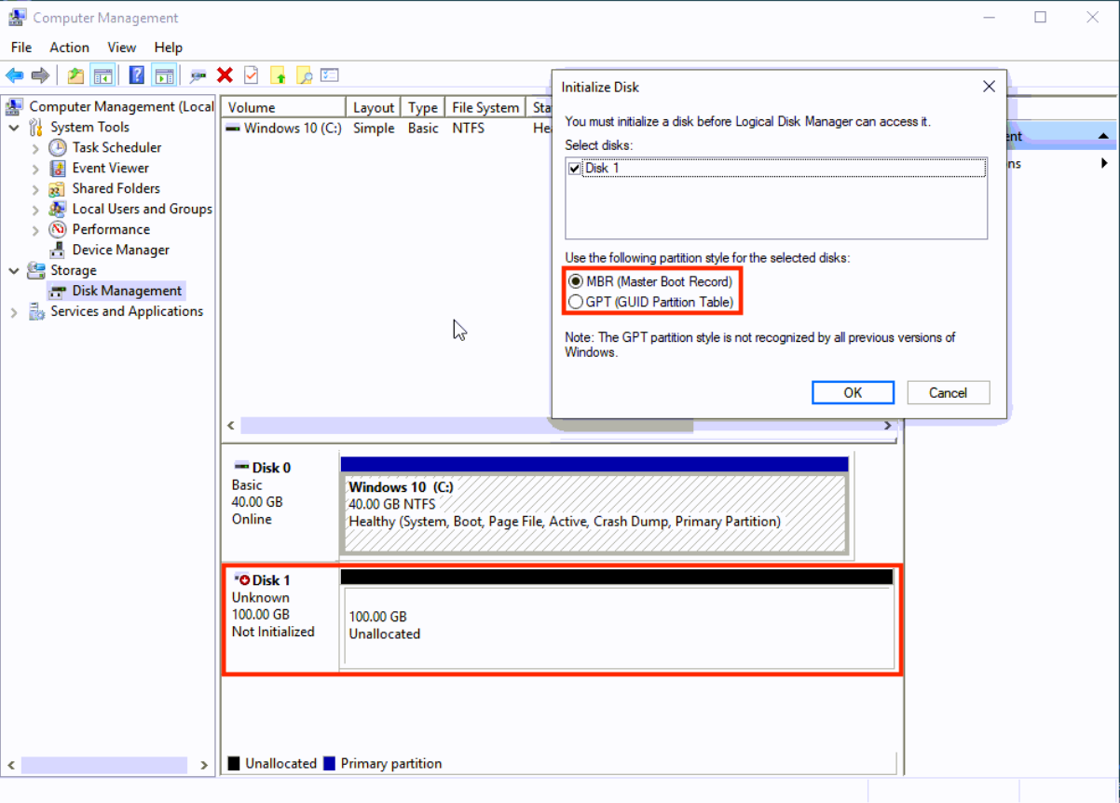The width and height of the screenshot is (1120, 803).
Task: Click the disk connect/rescan toolbar icon
Action: [x=198, y=75]
